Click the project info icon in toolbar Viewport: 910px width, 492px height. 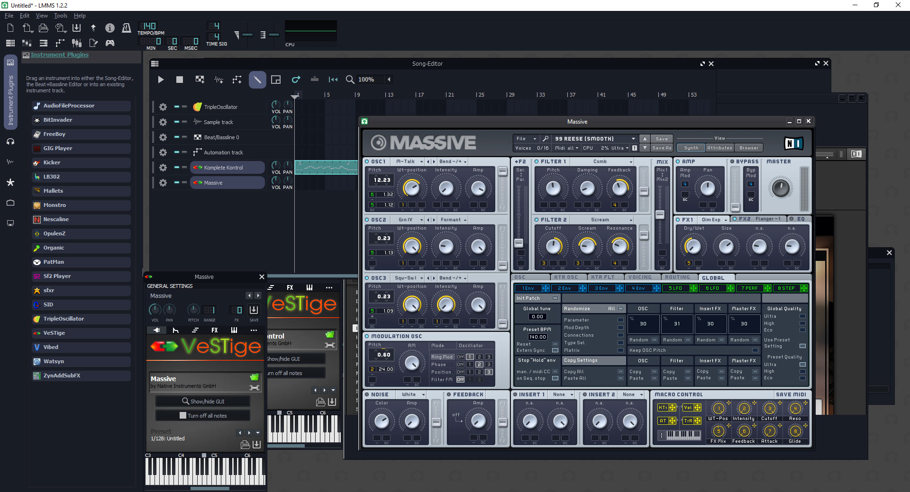[109, 28]
